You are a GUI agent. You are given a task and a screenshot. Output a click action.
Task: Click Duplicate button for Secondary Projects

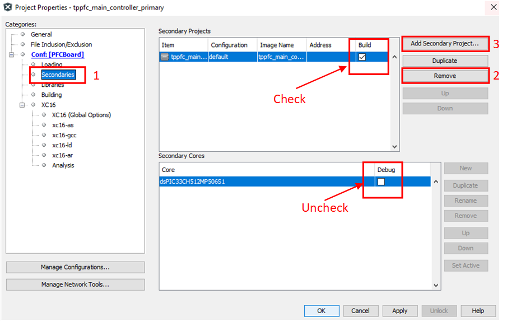[x=445, y=61]
